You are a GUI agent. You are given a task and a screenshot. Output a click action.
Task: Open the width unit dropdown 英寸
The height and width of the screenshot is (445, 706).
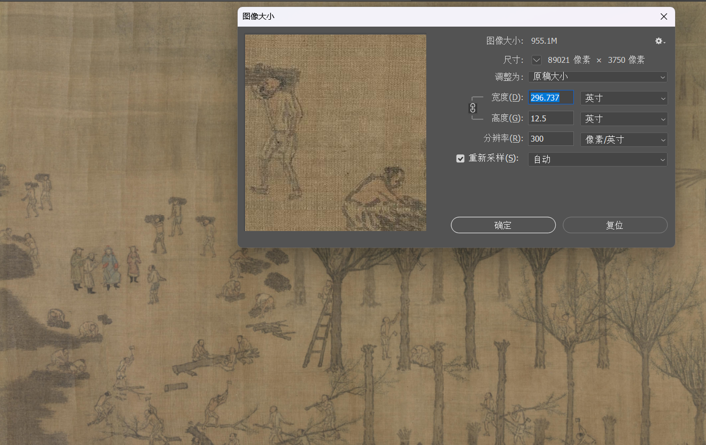click(x=623, y=98)
